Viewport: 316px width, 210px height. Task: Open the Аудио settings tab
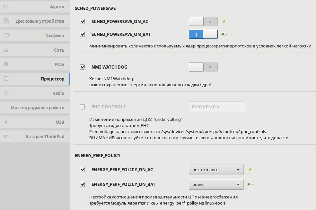tap(35, 6)
